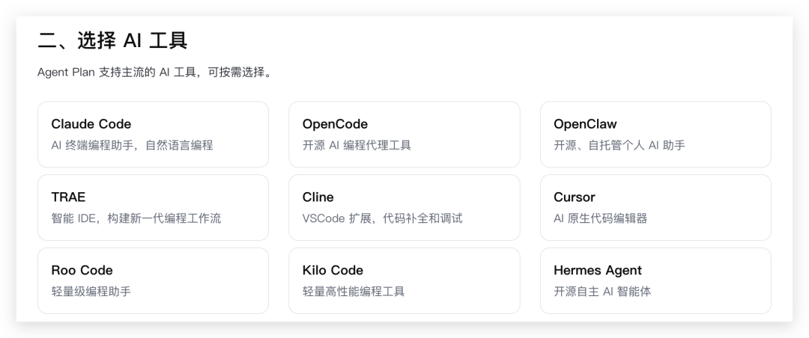809x338 pixels.
Task: Click description 'VSCode 扩展，代码补全和调试'
Action: pyautogui.click(x=382, y=218)
